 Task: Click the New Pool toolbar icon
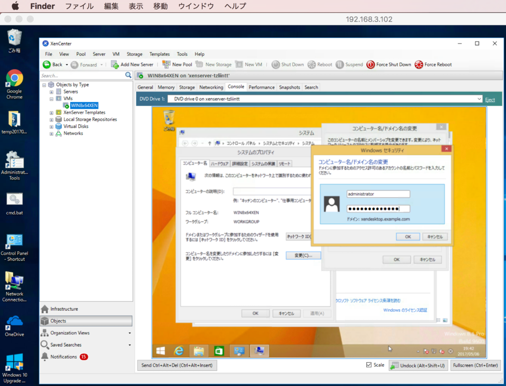[166, 64]
